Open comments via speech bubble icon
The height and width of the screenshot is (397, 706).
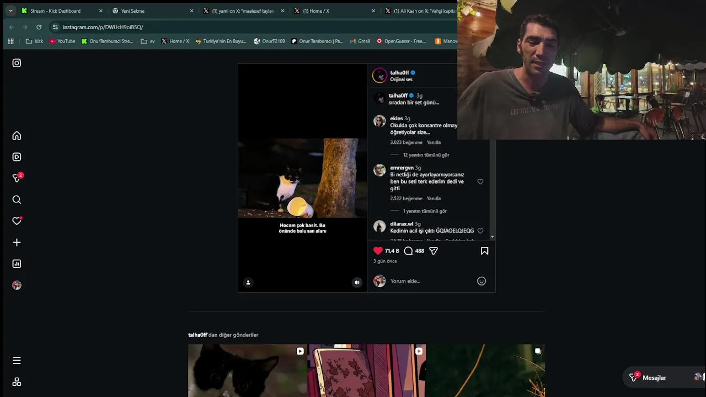[408, 251]
